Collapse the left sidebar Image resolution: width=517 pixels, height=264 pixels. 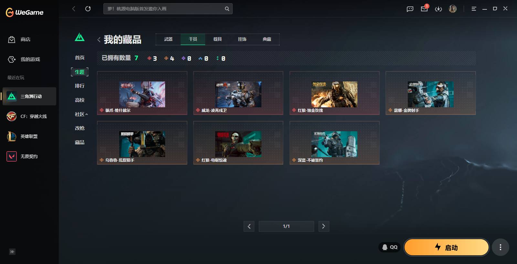tap(12, 252)
